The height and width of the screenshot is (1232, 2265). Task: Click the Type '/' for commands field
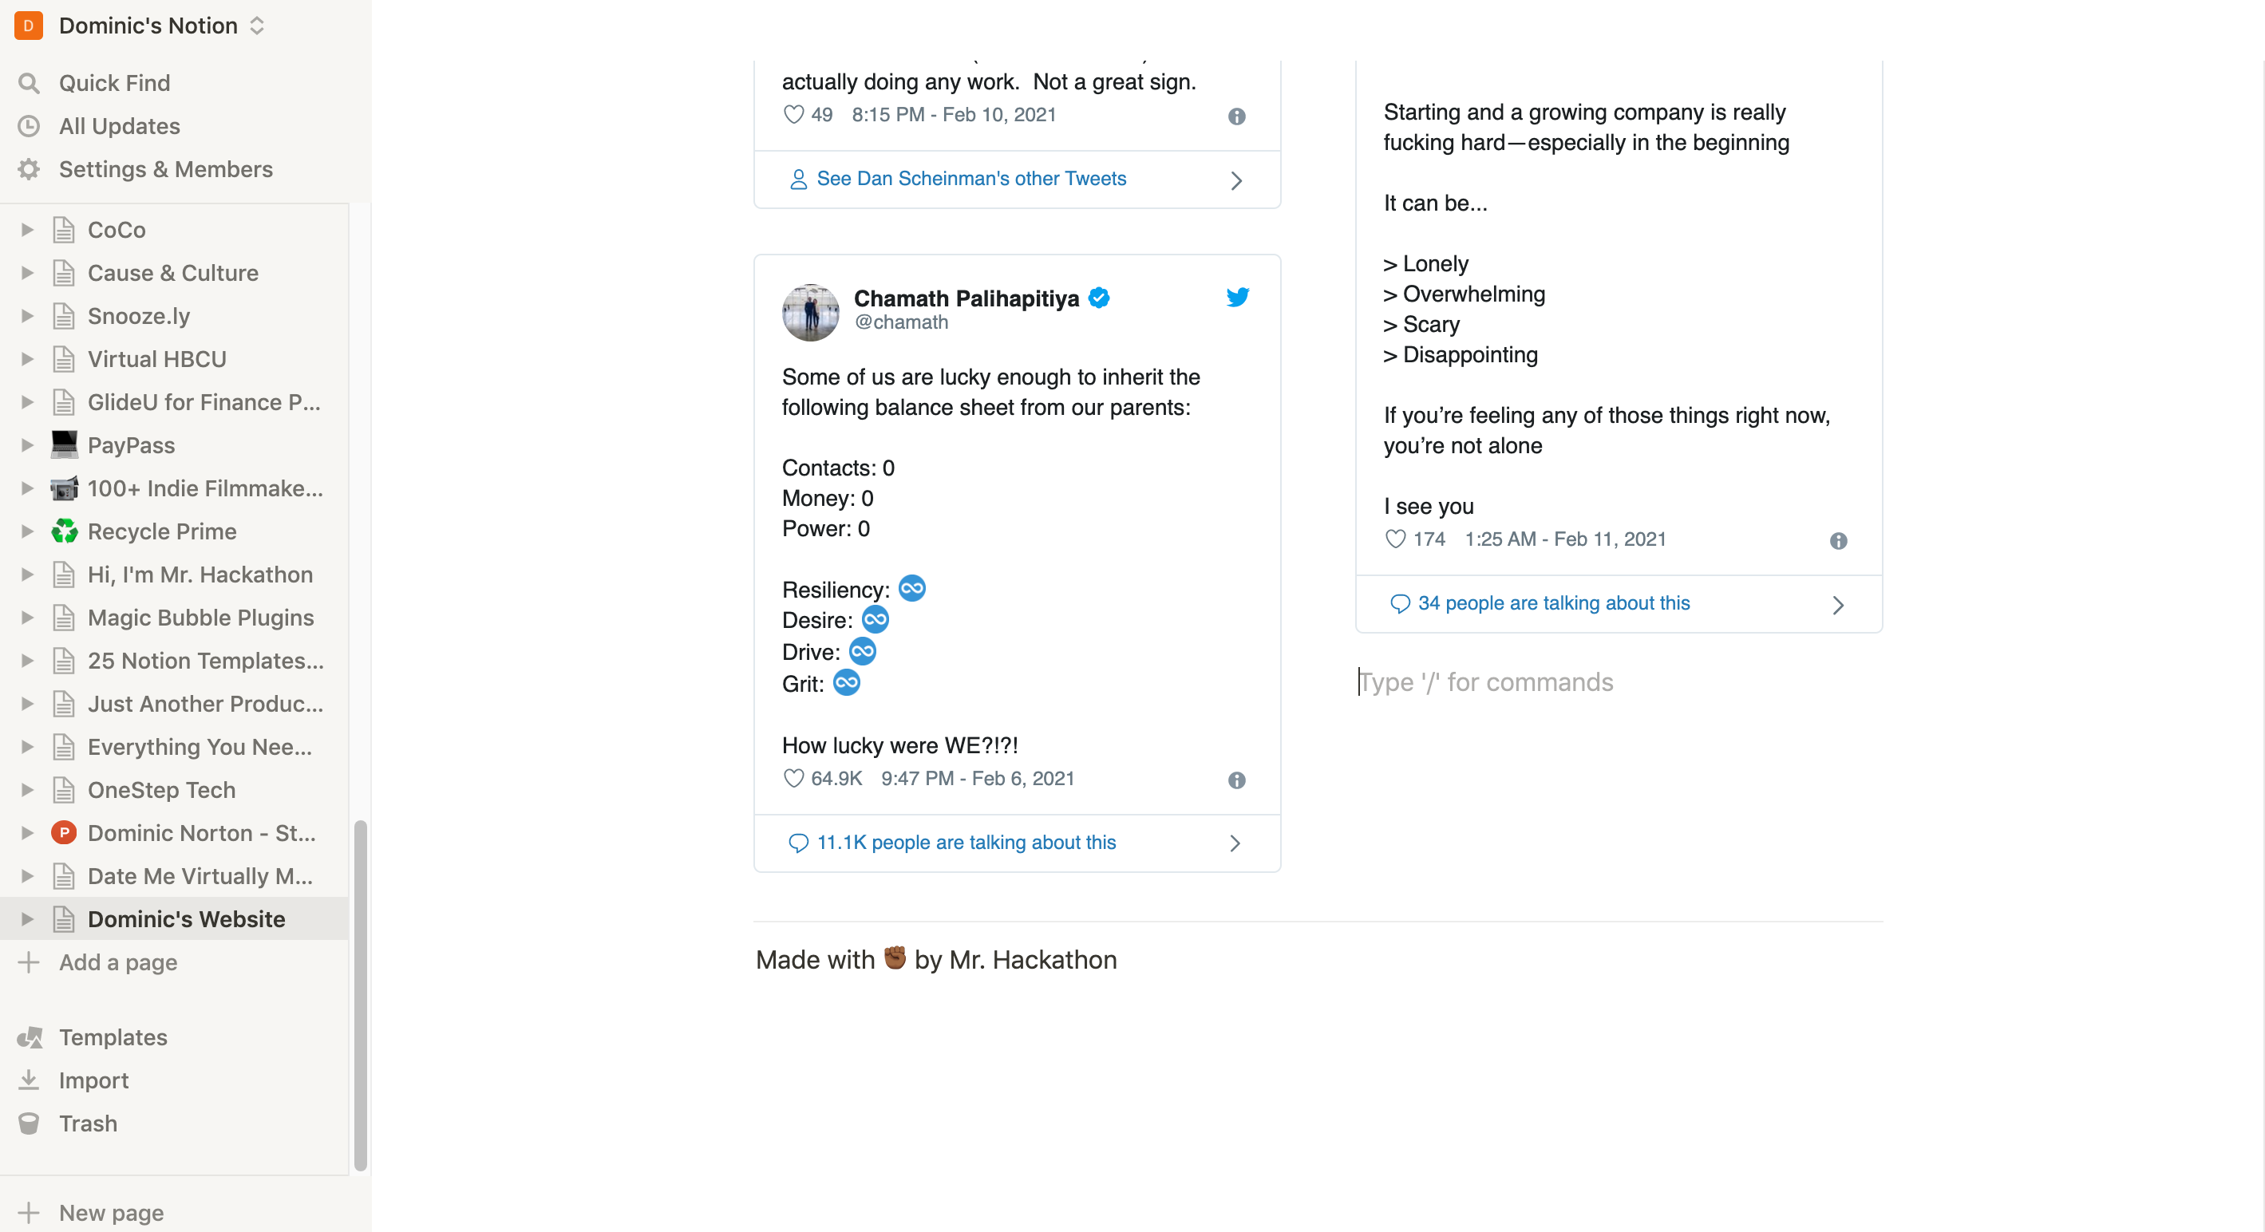click(x=1486, y=681)
